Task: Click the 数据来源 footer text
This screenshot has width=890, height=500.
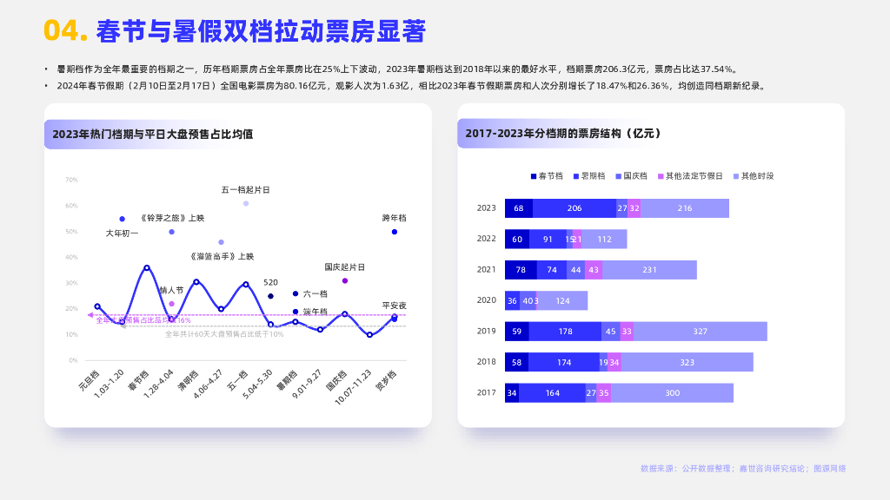Action: click(743, 468)
